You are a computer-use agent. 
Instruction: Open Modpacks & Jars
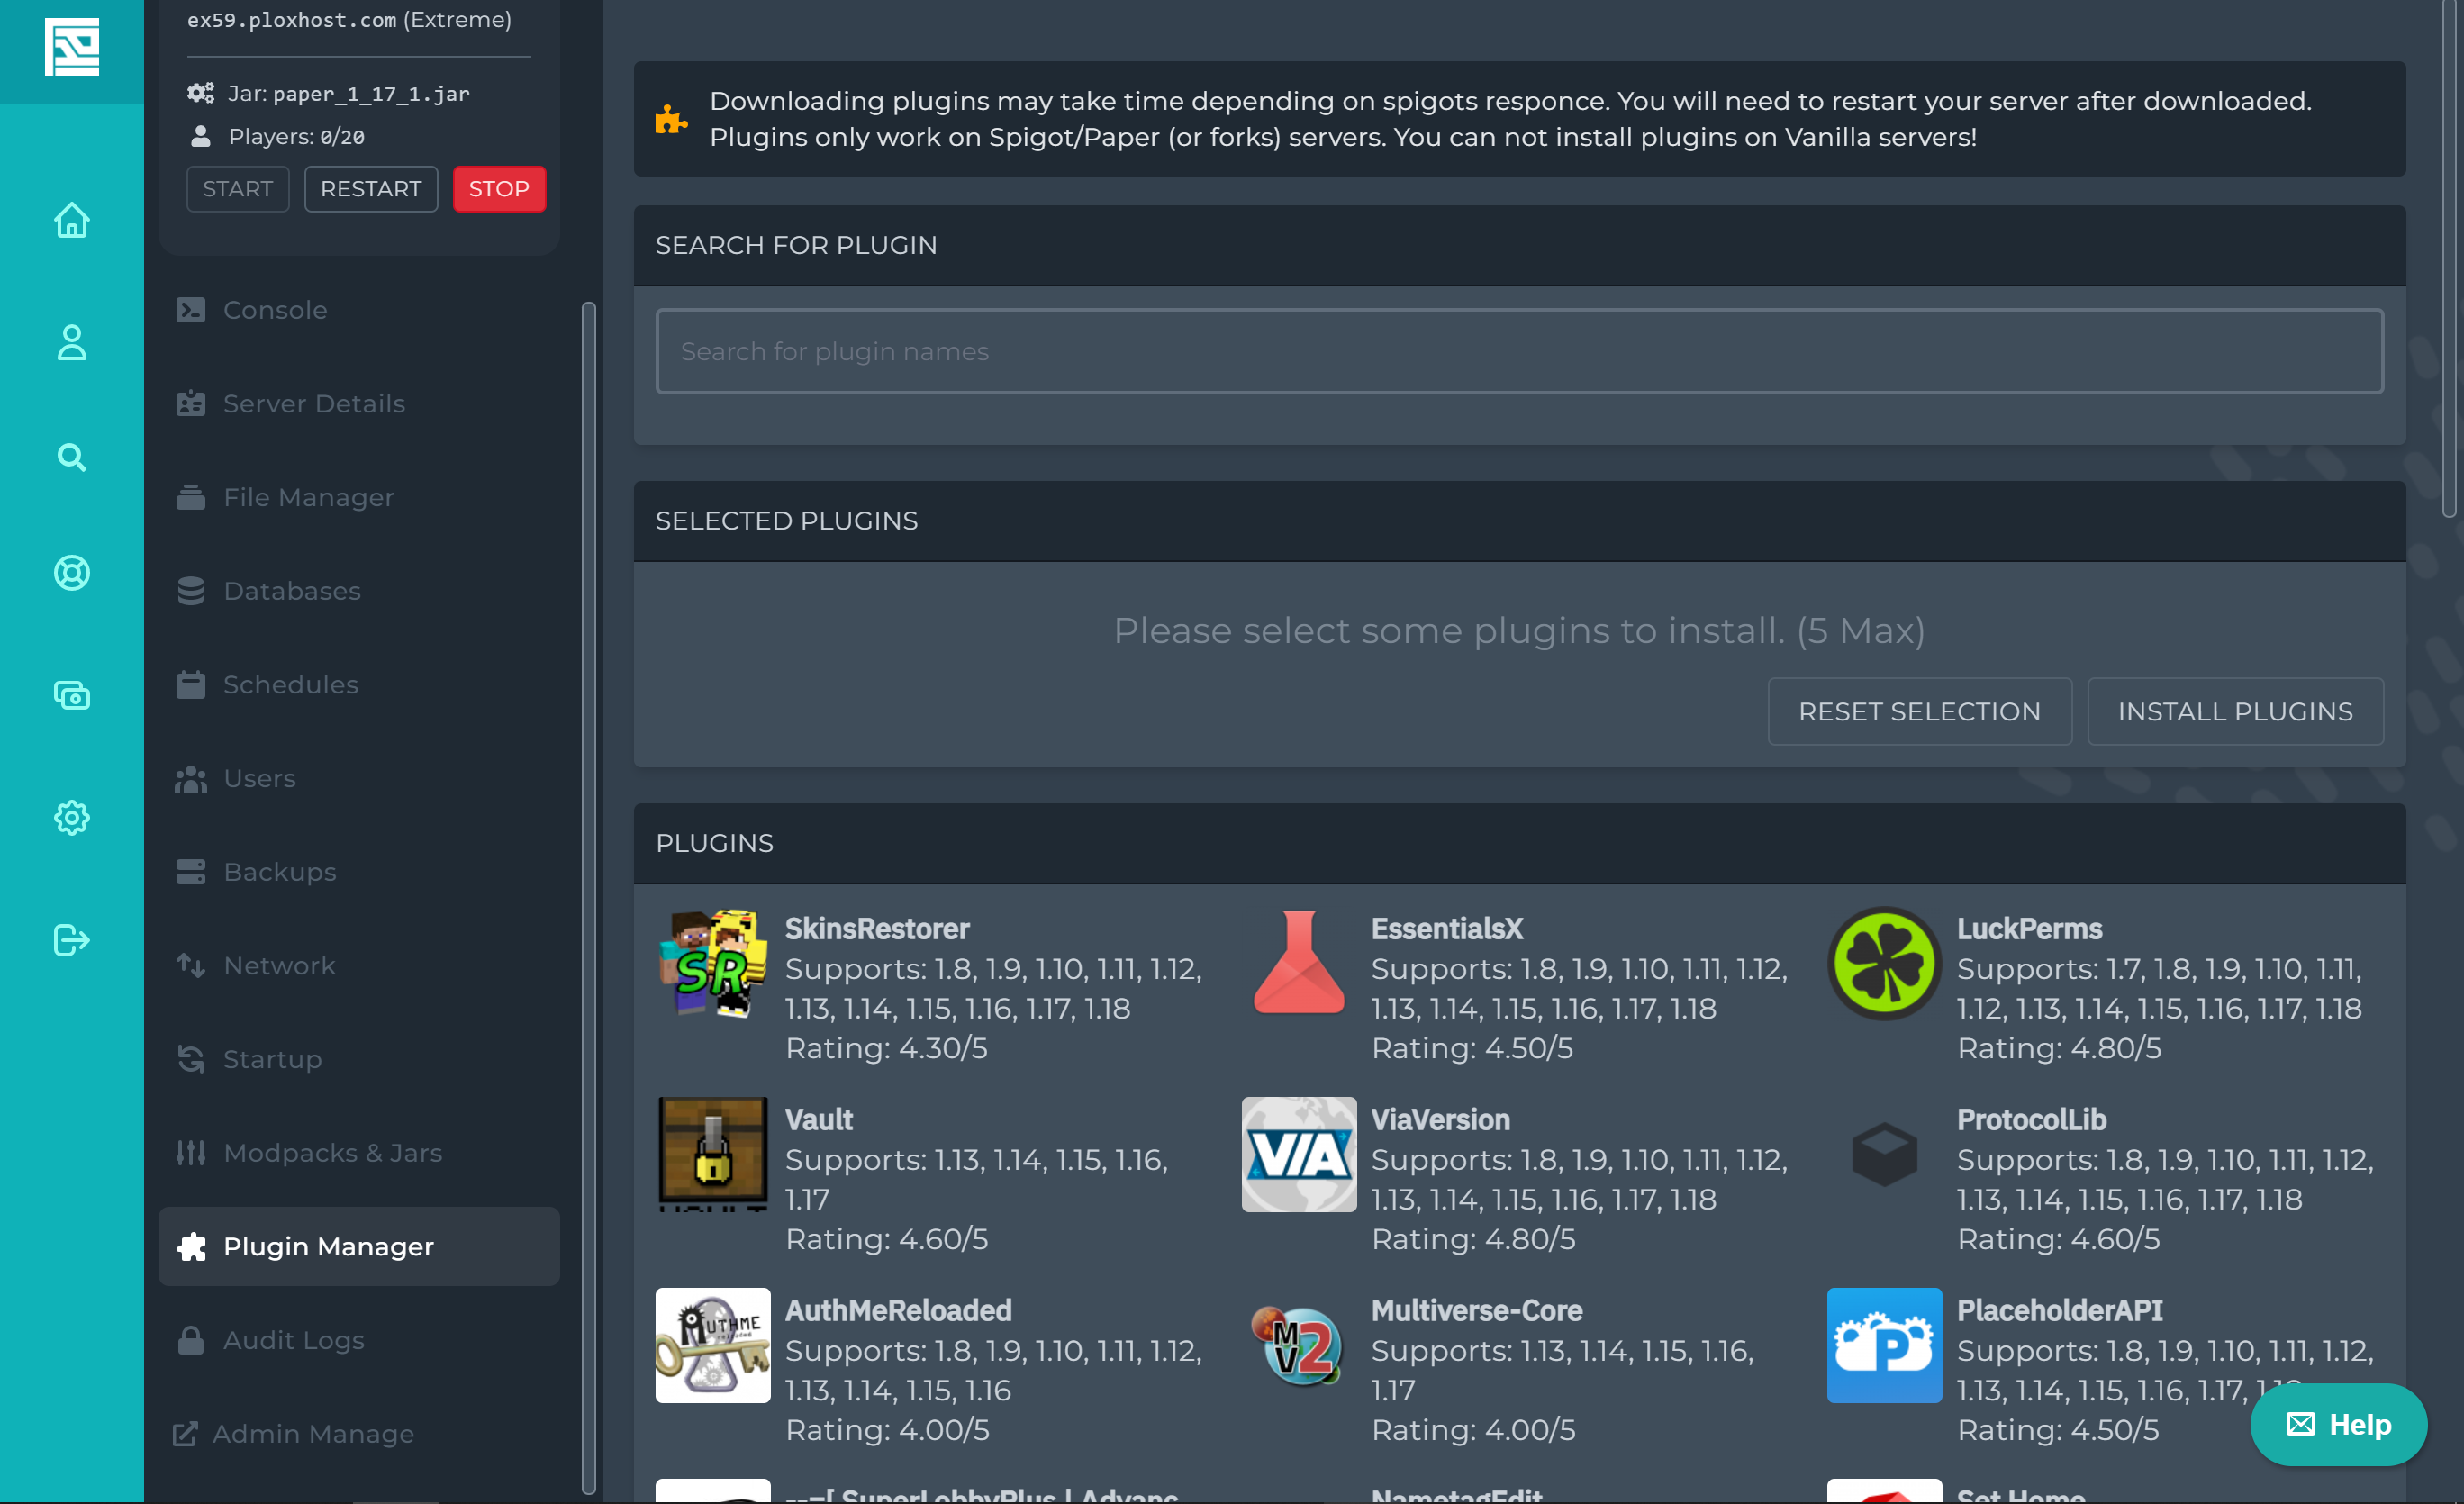click(x=359, y=1153)
